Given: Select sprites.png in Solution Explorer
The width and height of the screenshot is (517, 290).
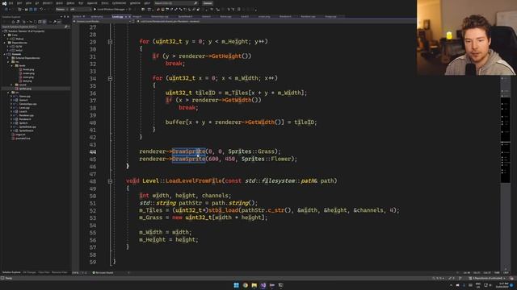Looking at the screenshot, I should pyautogui.click(x=25, y=89).
